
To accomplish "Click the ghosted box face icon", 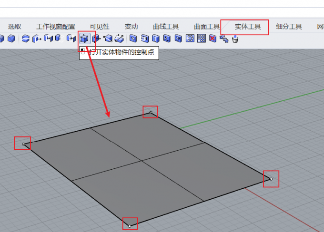I will pyautogui.click(x=60, y=39).
